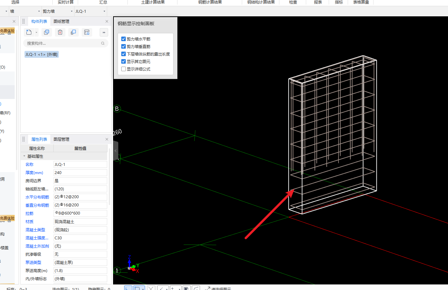
Task: Click the delete component trash icon
Action: (60, 32)
